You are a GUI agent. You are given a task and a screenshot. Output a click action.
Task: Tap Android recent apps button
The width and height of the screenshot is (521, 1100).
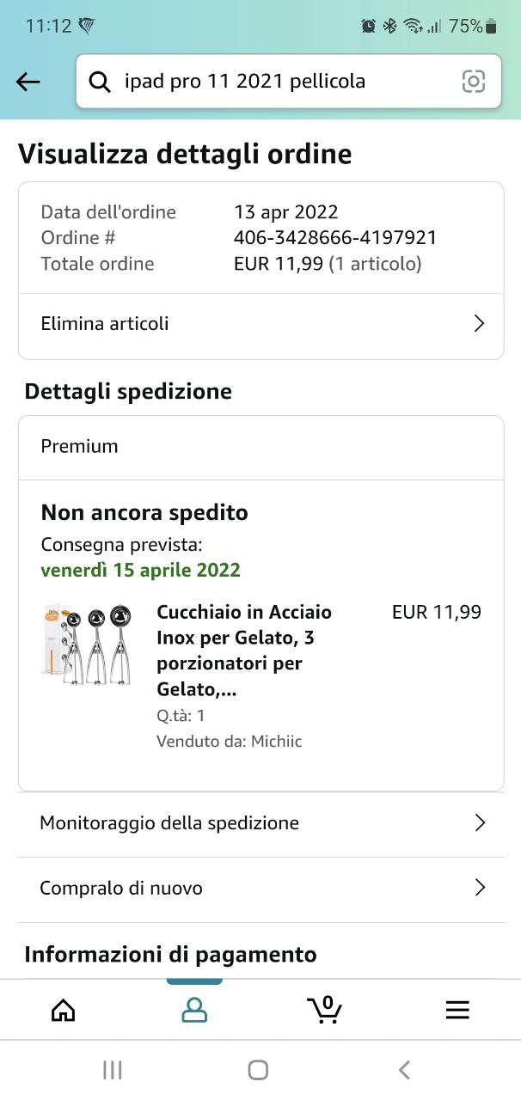(113, 1070)
